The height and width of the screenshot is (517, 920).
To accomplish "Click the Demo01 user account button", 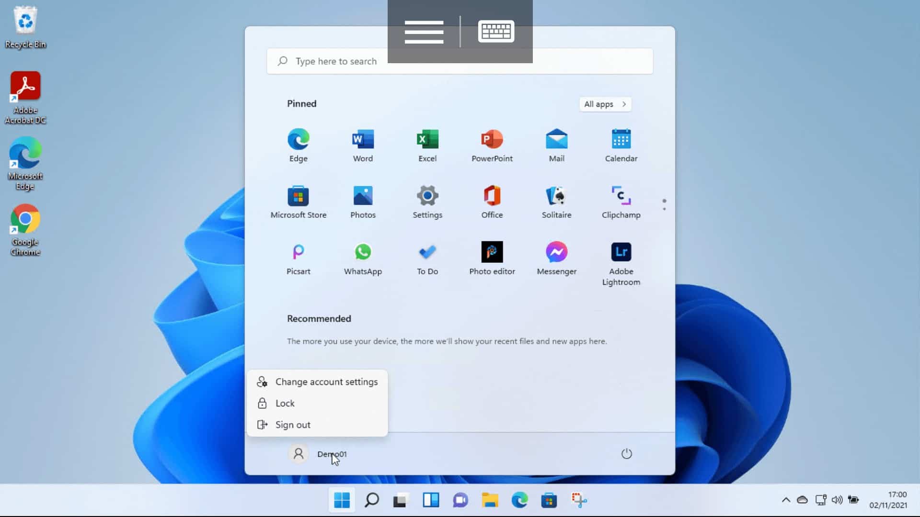I will pyautogui.click(x=317, y=454).
